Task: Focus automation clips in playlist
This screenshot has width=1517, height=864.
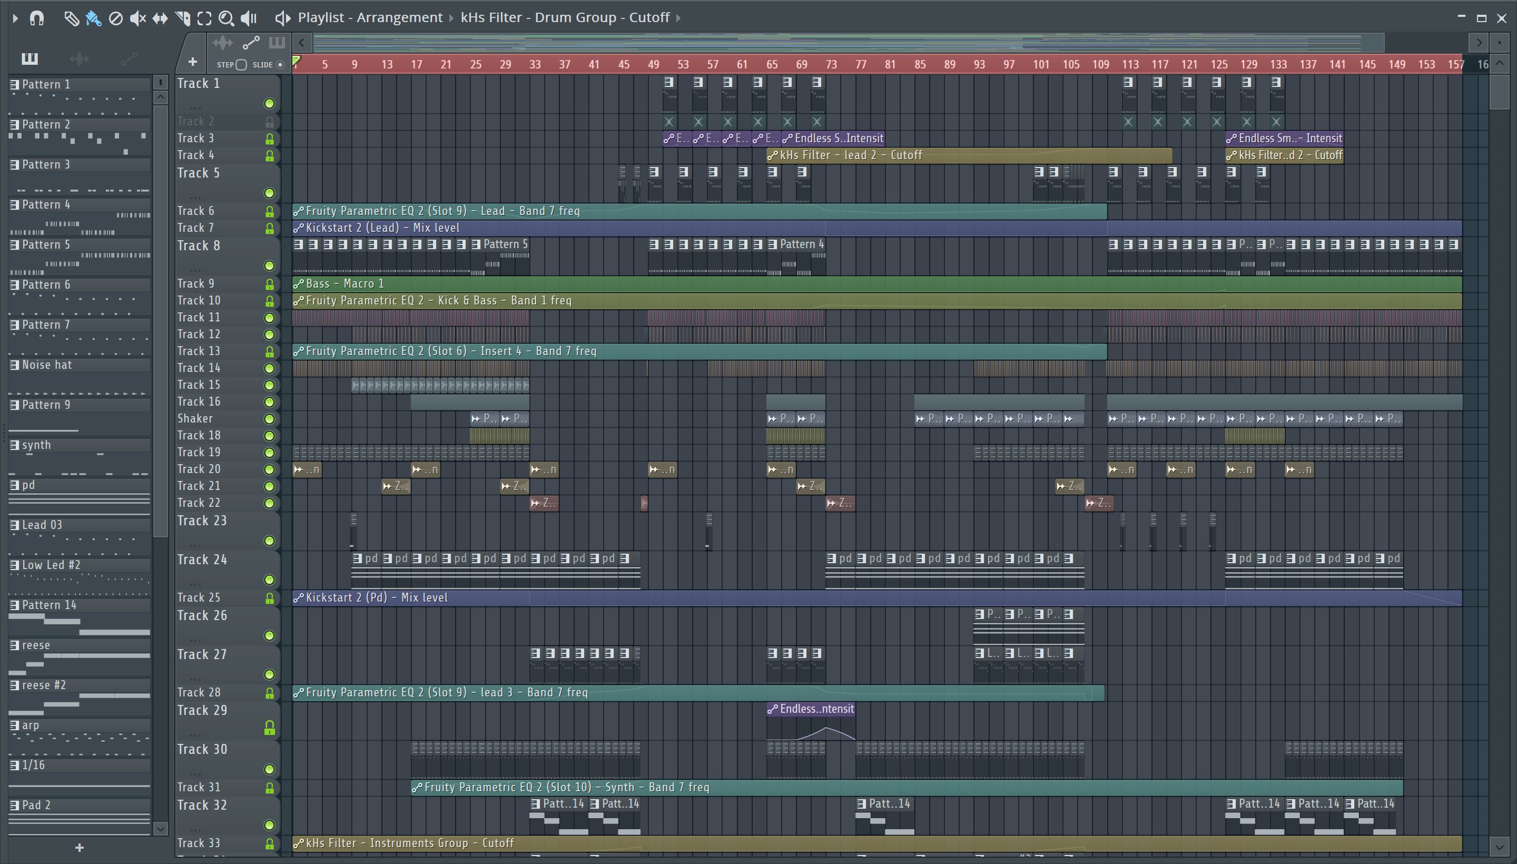Action: click(x=251, y=43)
